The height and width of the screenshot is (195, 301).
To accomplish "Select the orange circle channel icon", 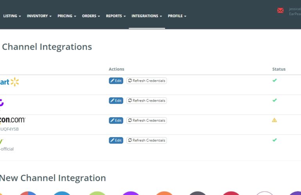I will coord(164,193).
